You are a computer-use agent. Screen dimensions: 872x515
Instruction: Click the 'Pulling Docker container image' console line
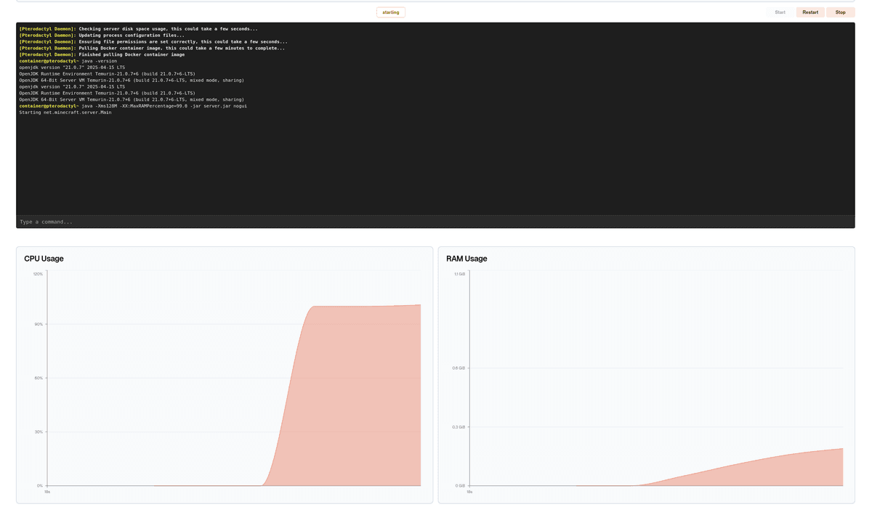[152, 48]
